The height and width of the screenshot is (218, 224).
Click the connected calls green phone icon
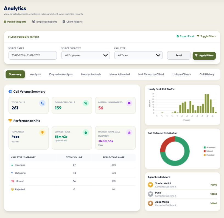(86, 103)
